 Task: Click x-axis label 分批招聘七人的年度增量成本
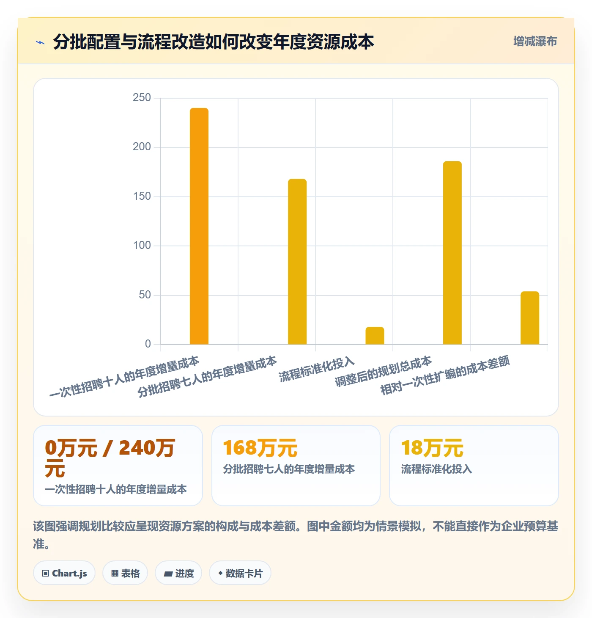point(207,376)
